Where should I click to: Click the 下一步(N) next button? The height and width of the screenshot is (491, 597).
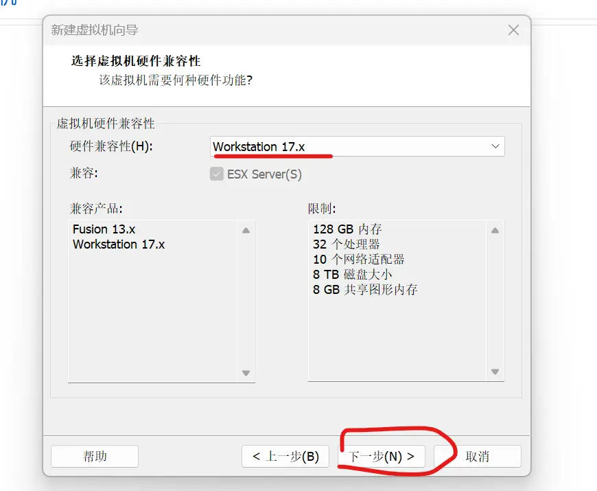[382, 456]
